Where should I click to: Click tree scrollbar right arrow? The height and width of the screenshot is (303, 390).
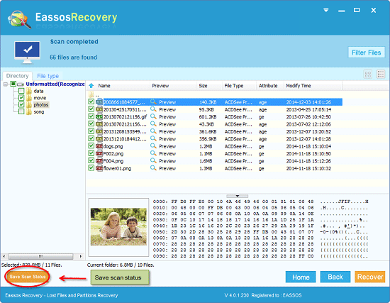tap(81, 256)
